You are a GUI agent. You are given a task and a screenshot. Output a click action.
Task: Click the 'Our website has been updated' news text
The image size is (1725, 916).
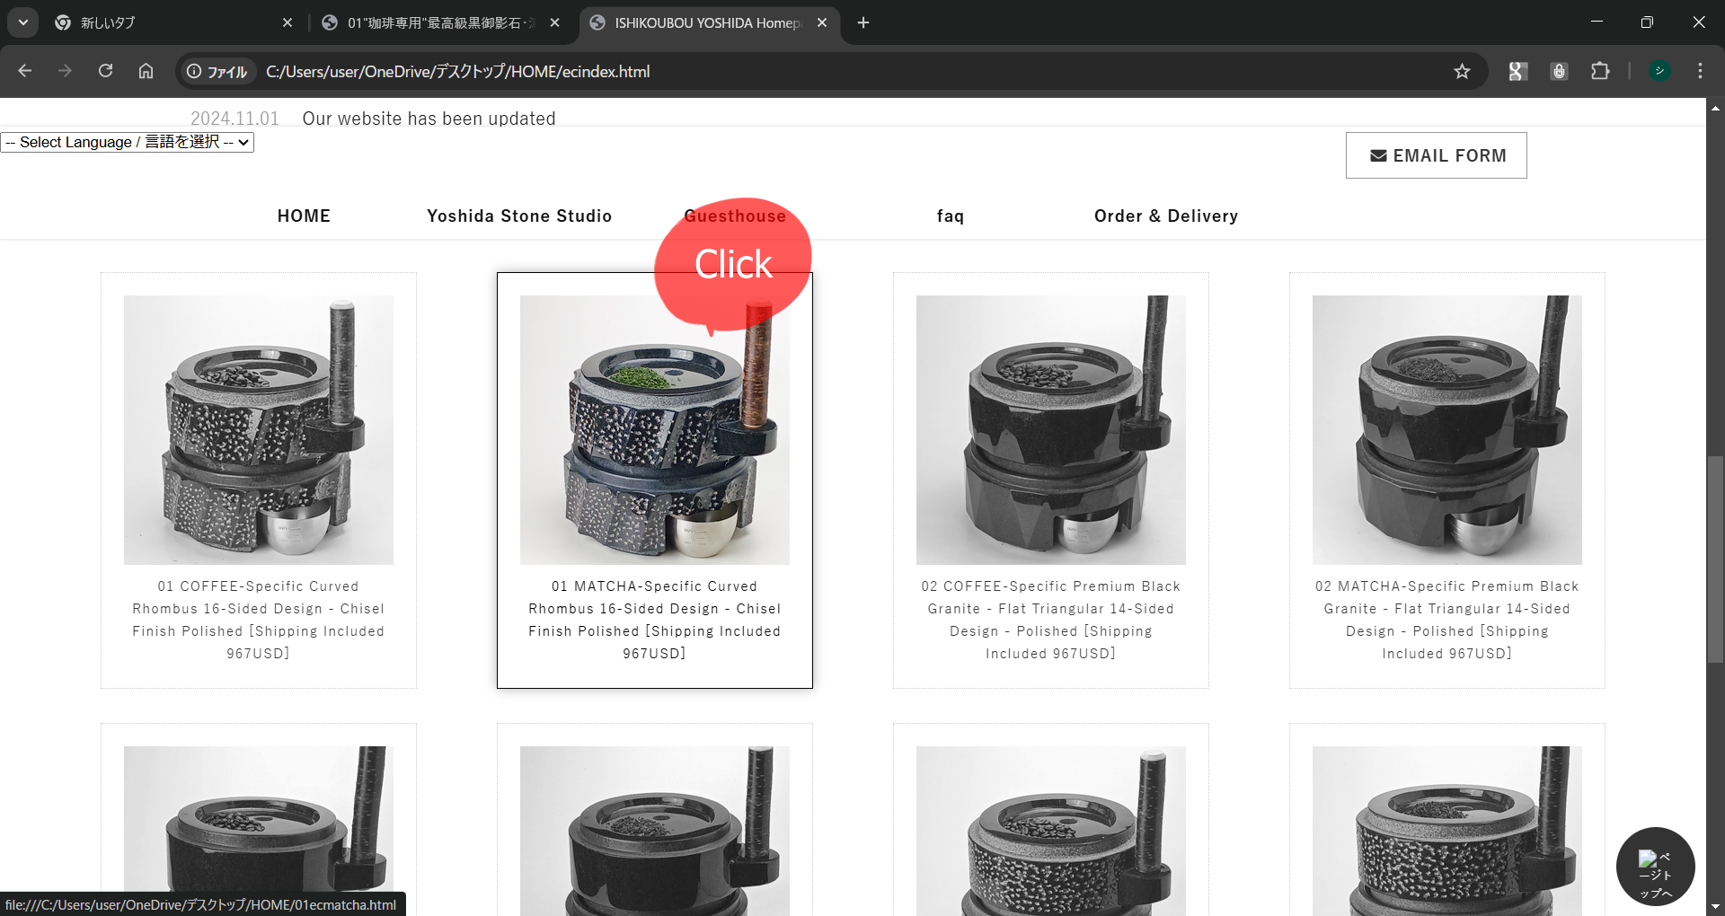(429, 119)
